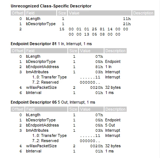Viewport: 160px width, 158px height.
Task: Click the Field header in Endpoint 05 table
Action: click(x=46, y=109)
